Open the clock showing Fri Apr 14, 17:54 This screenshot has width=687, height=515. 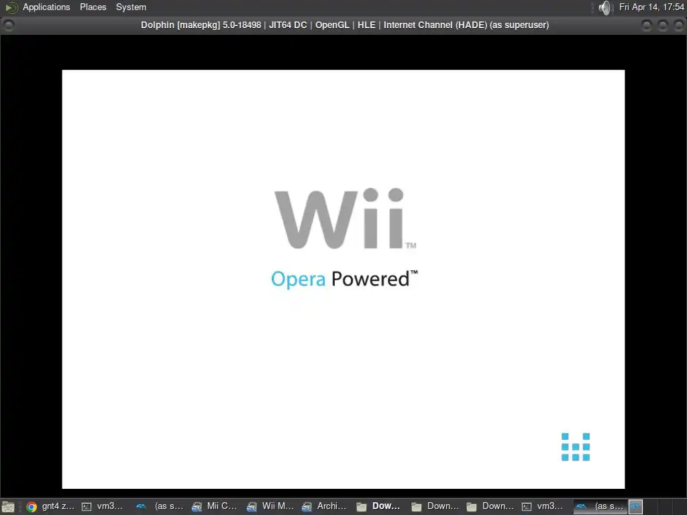(x=651, y=7)
